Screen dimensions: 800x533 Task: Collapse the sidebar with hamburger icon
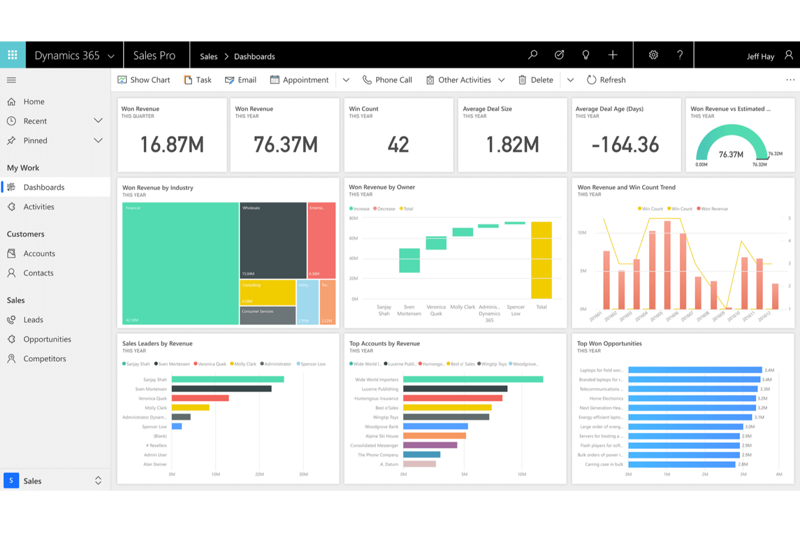[x=11, y=80]
